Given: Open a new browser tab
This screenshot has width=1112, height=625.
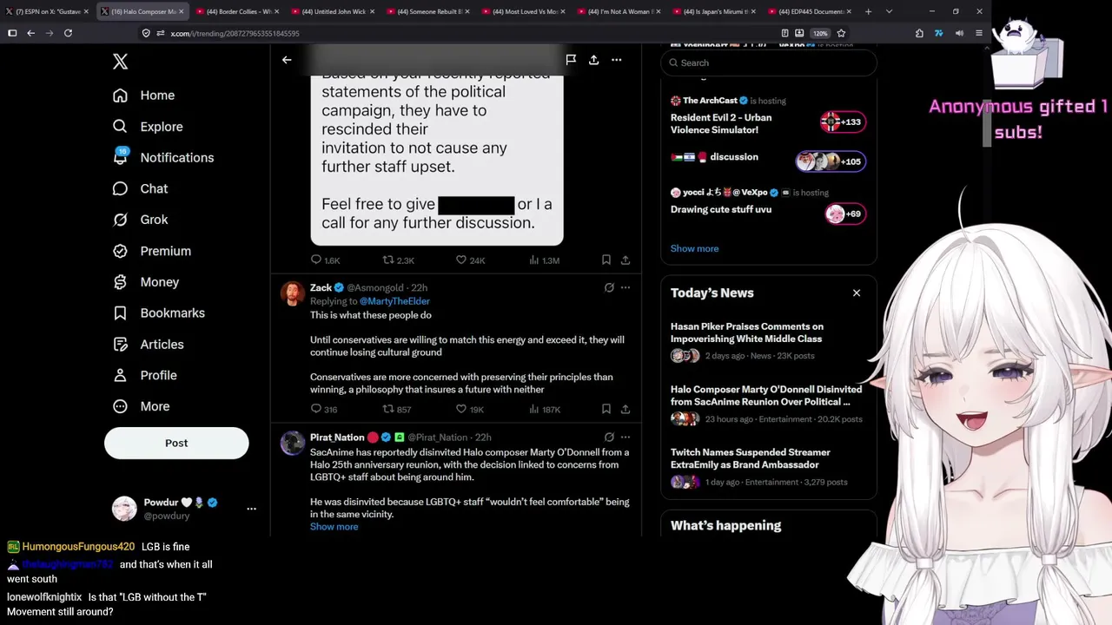Looking at the screenshot, I should pos(869,11).
